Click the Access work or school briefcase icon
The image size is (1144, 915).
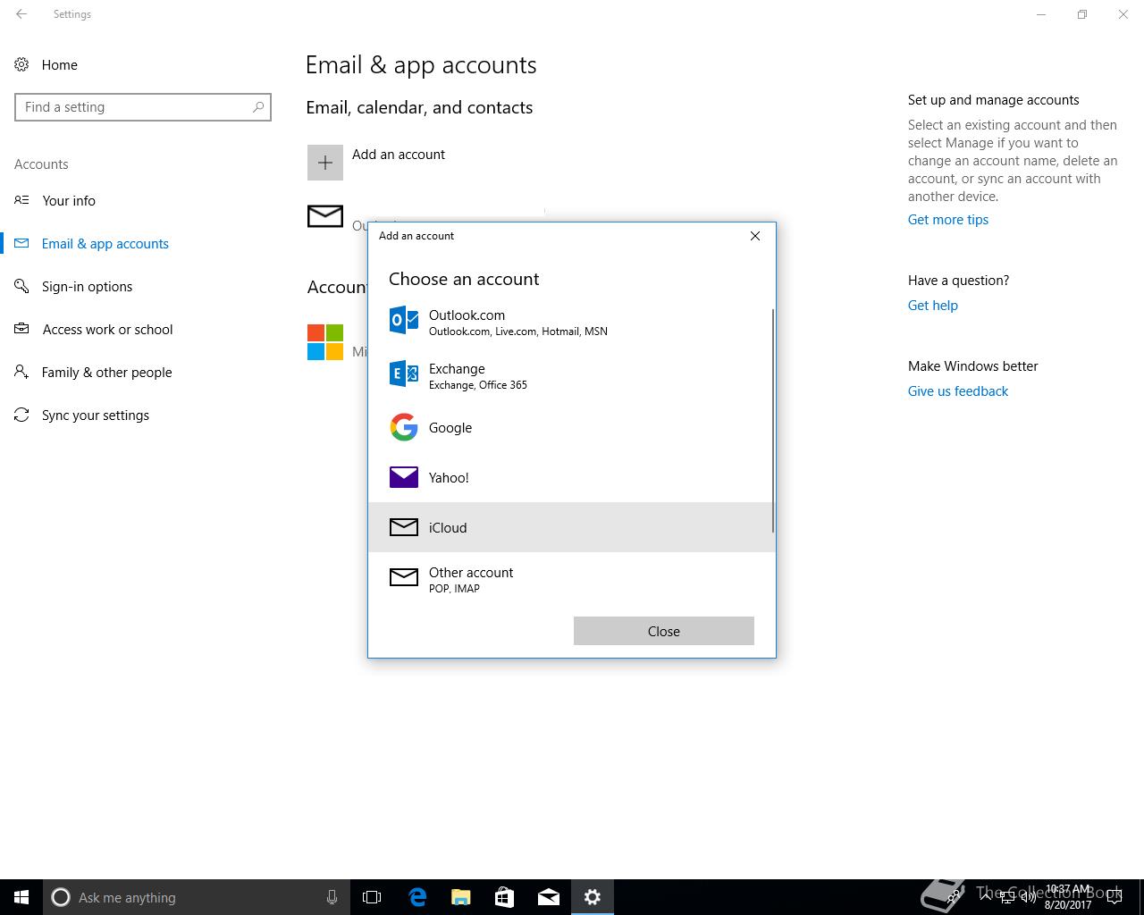click(21, 329)
